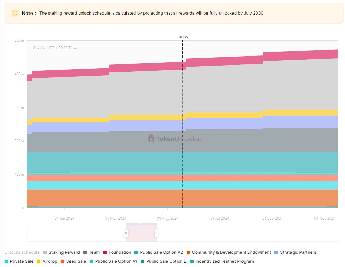Hide the Community & Development Endowment series

click(229, 252)
